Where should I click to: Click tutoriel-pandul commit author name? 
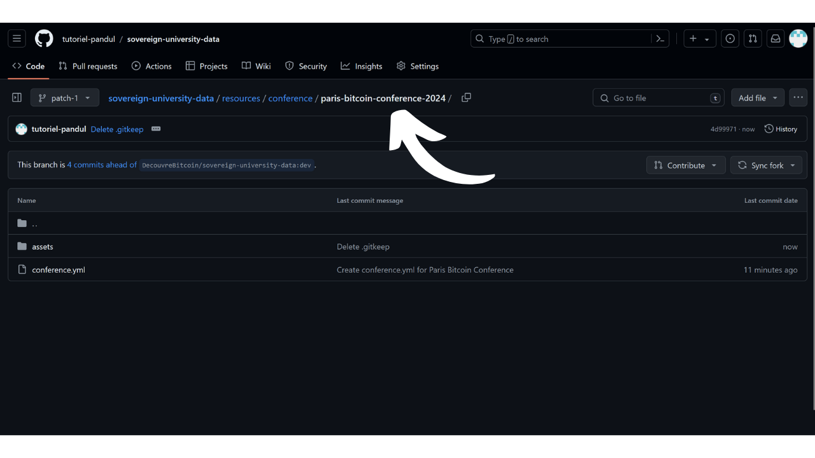point(59,129)
